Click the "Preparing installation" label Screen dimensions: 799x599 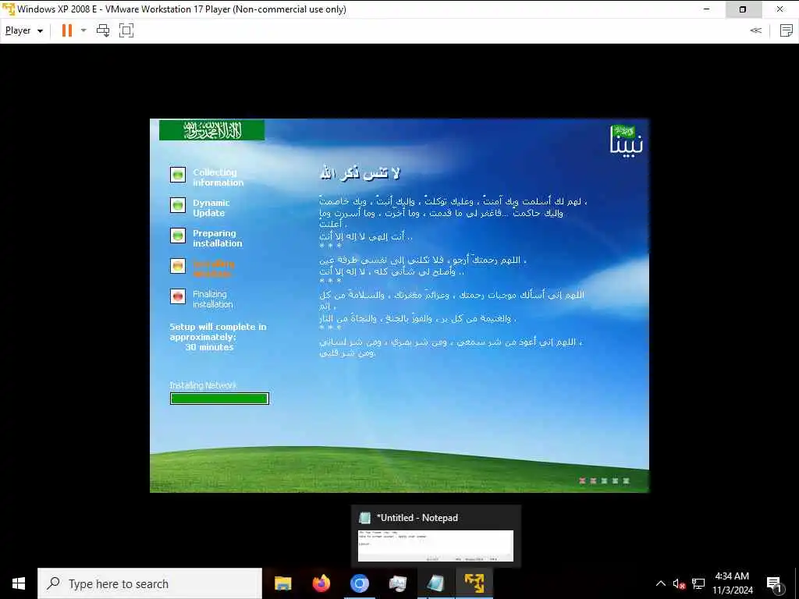pyautogui.click(x=217, y=238)
